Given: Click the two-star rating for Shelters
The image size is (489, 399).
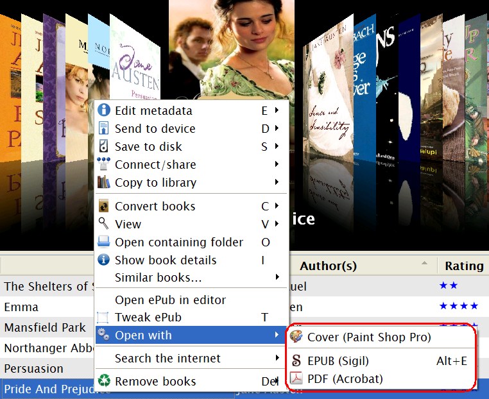Looking at the screenshot, I should tap(448, 285).
